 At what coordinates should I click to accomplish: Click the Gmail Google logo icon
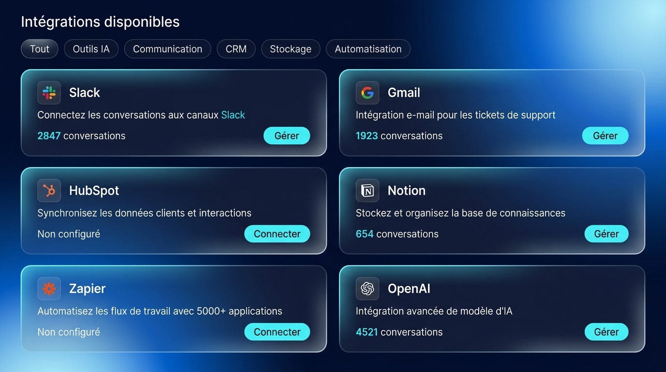(x=367, y=93)
